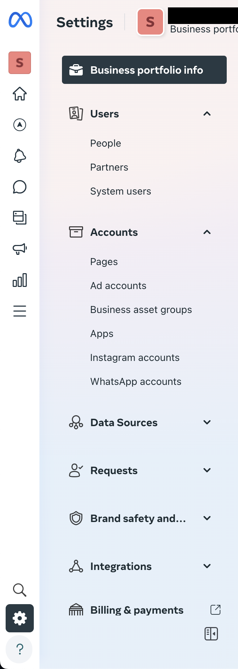Open Ad accounts

point(118,286)
